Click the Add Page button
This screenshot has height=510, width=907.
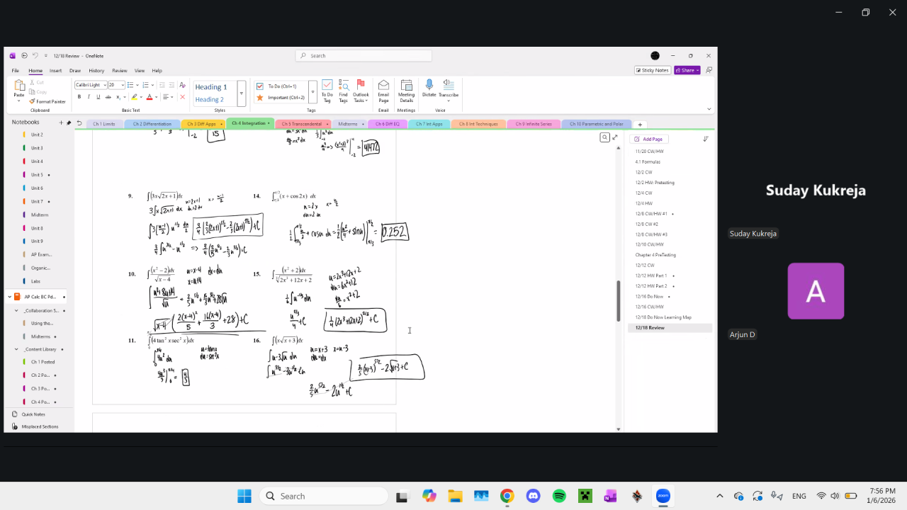click(648, 139)
